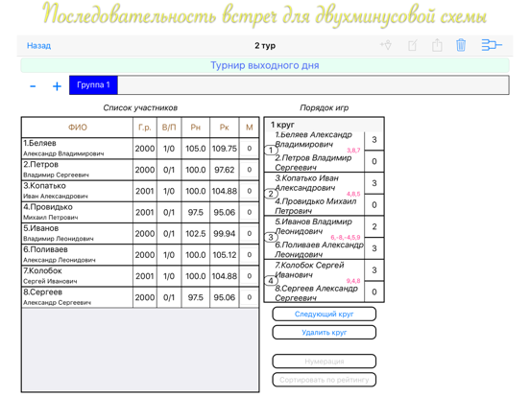Add a group with the plus button
Image resolution: width=530 pixels, height=397 pixels.
(57, 86)
